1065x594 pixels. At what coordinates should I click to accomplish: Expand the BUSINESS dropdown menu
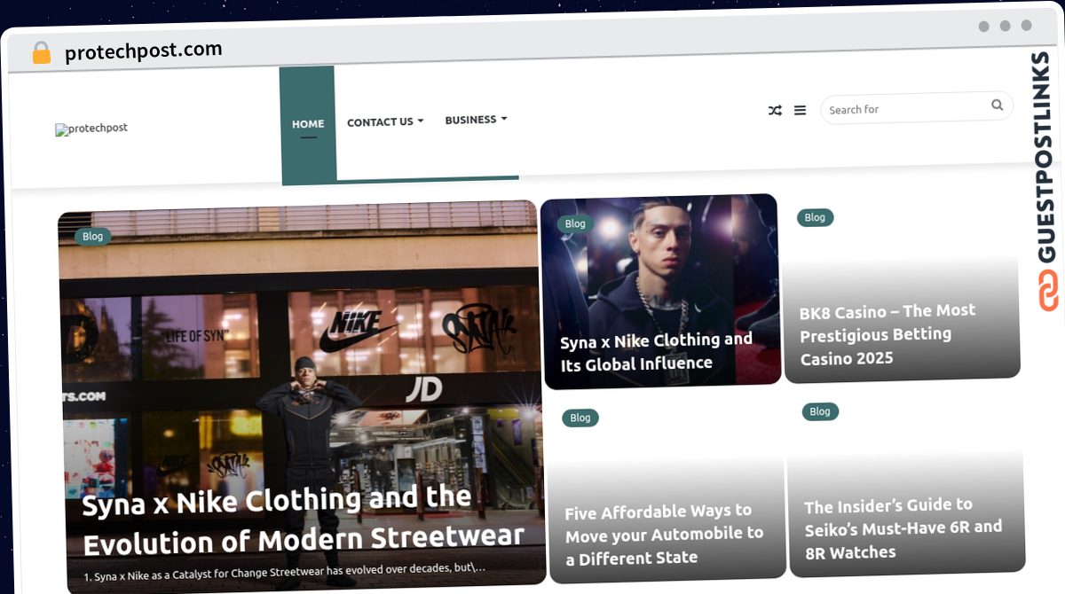476,120
